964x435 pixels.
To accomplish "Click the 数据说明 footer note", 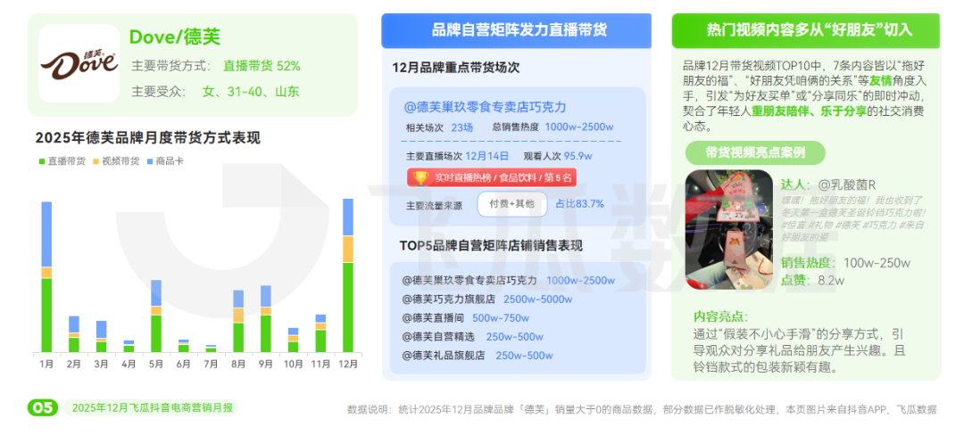I will tap(642, 409).
